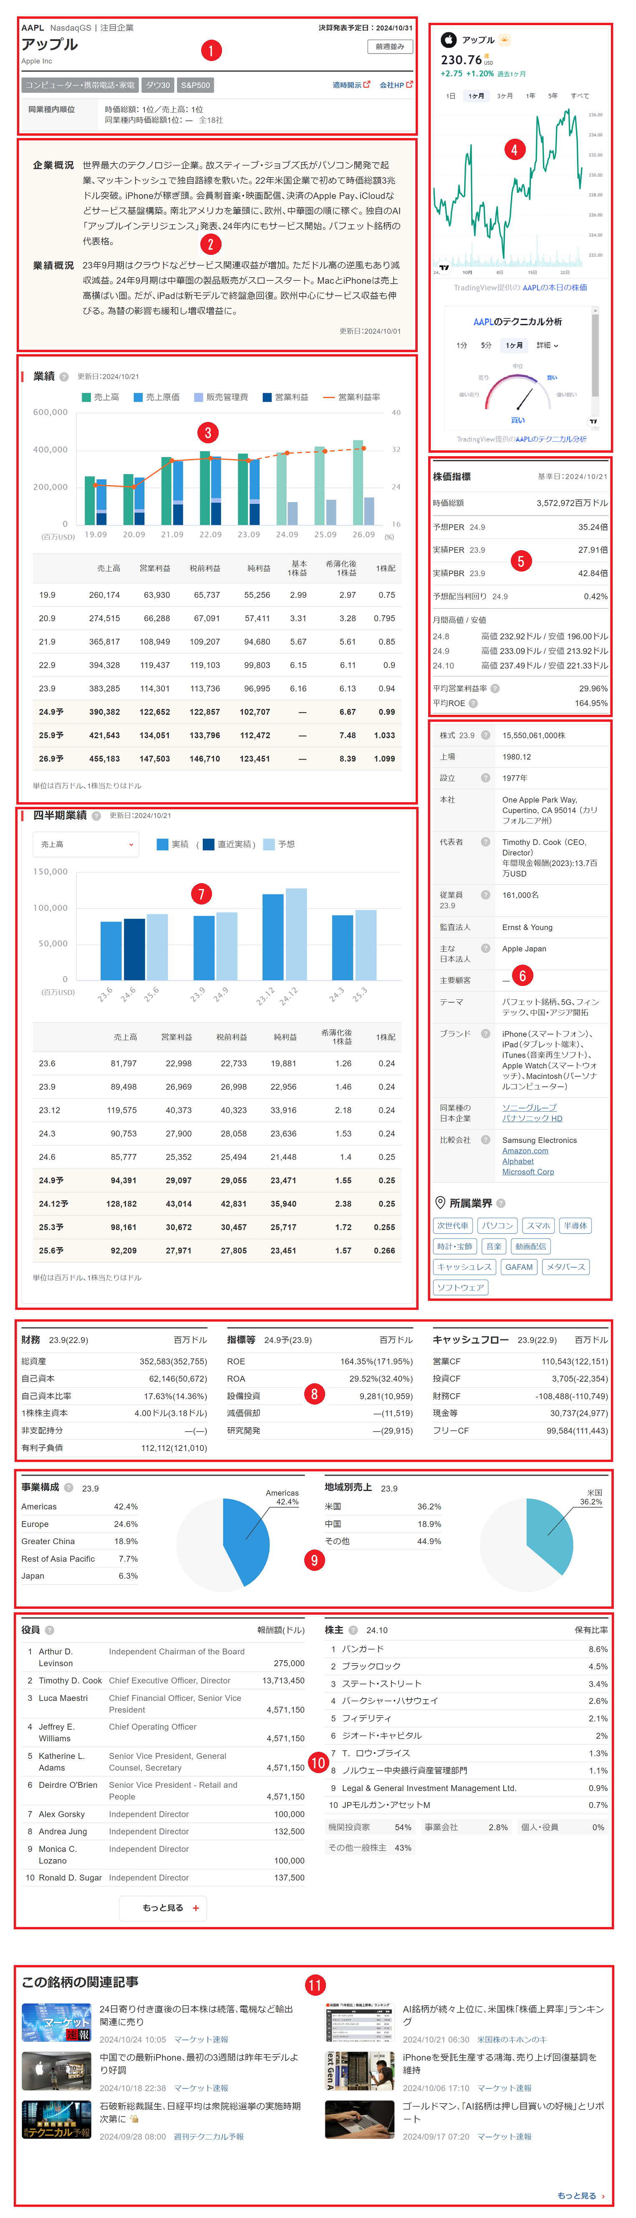Click plus icon on 役員 もっと見る button
636x2218 pixels.
[x=195, y=1907]
